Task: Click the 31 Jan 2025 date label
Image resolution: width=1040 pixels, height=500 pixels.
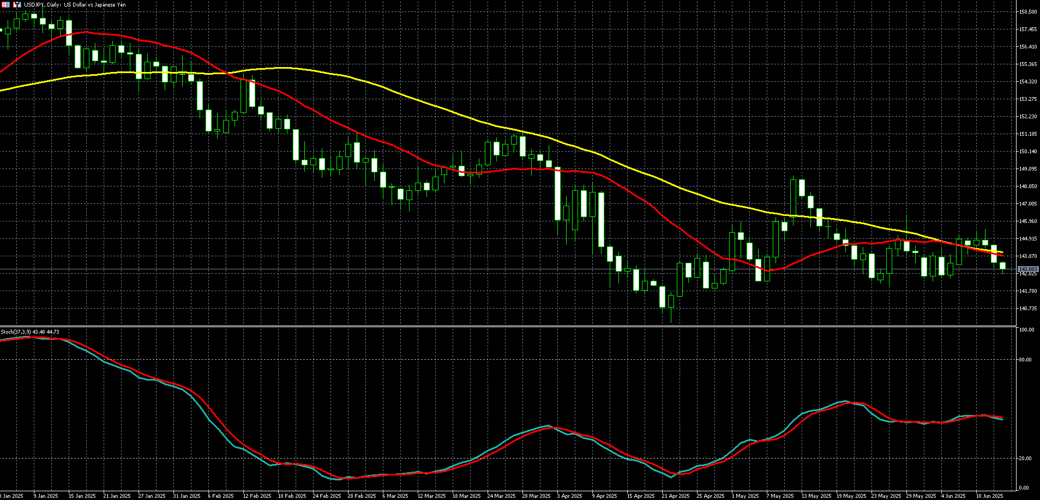Action: point(187,496)
